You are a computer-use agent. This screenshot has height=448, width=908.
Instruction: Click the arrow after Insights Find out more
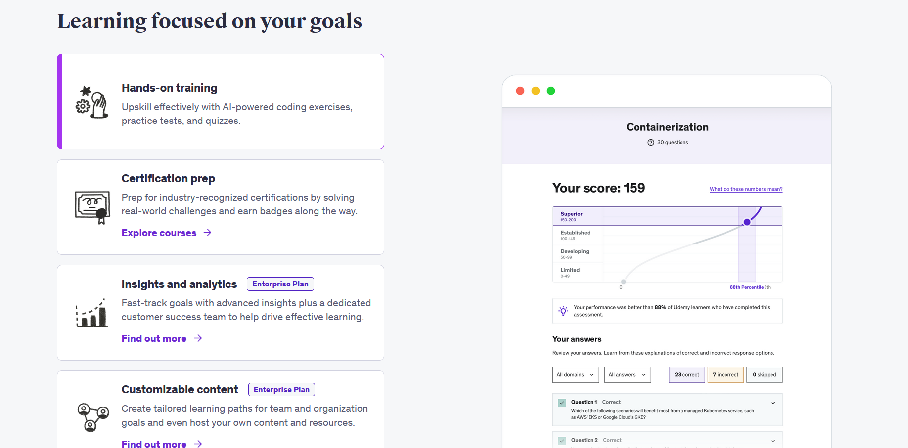point(198,338)
